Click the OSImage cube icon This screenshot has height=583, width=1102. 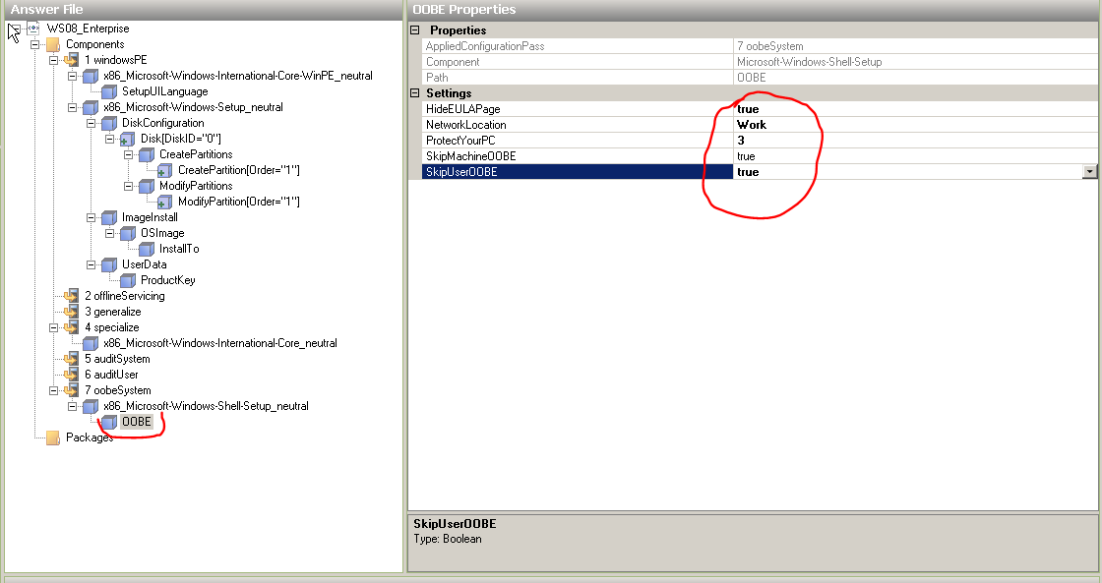click(x=127, y=233)
